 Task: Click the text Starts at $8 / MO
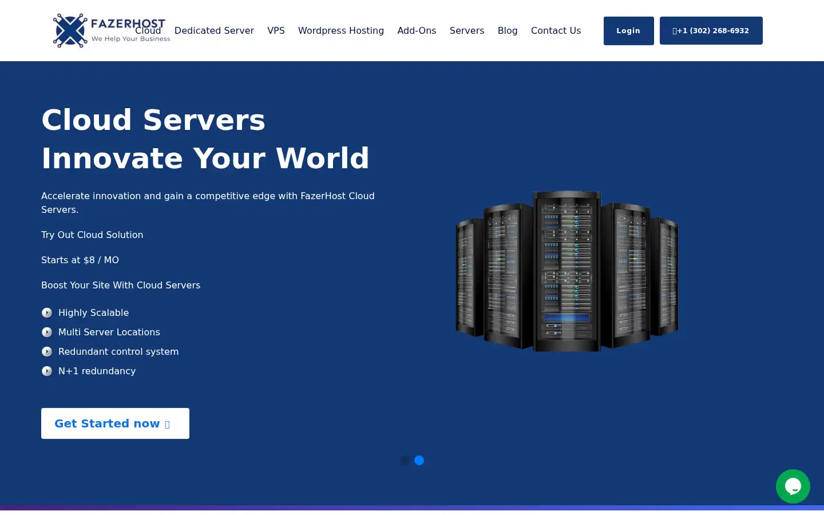coord(80,260)
